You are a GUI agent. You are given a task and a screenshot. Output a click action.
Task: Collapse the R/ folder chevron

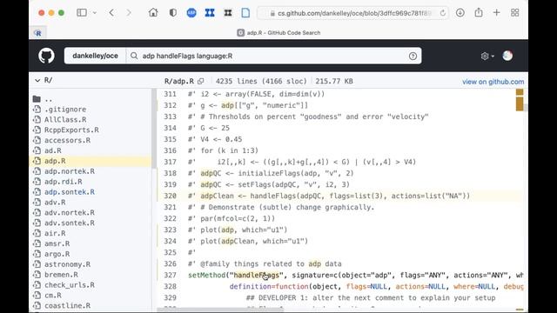pyautogui.click(x=37, y=81)
